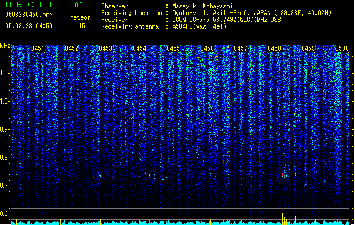355x225 pixels.
Task: Click the 0453 time marker
Action: tap(106, 48)
